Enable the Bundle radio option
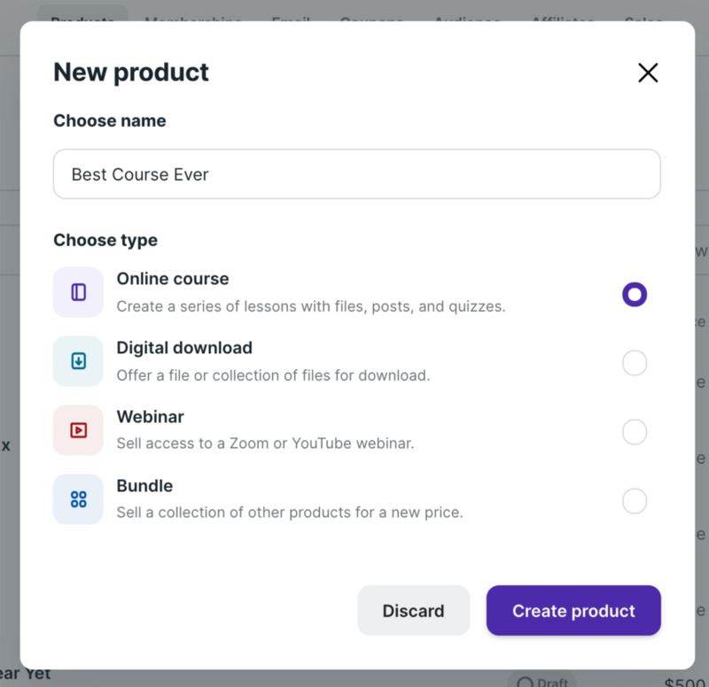The height and width of the screenshot is (687, 709). (x=635, y=501)
